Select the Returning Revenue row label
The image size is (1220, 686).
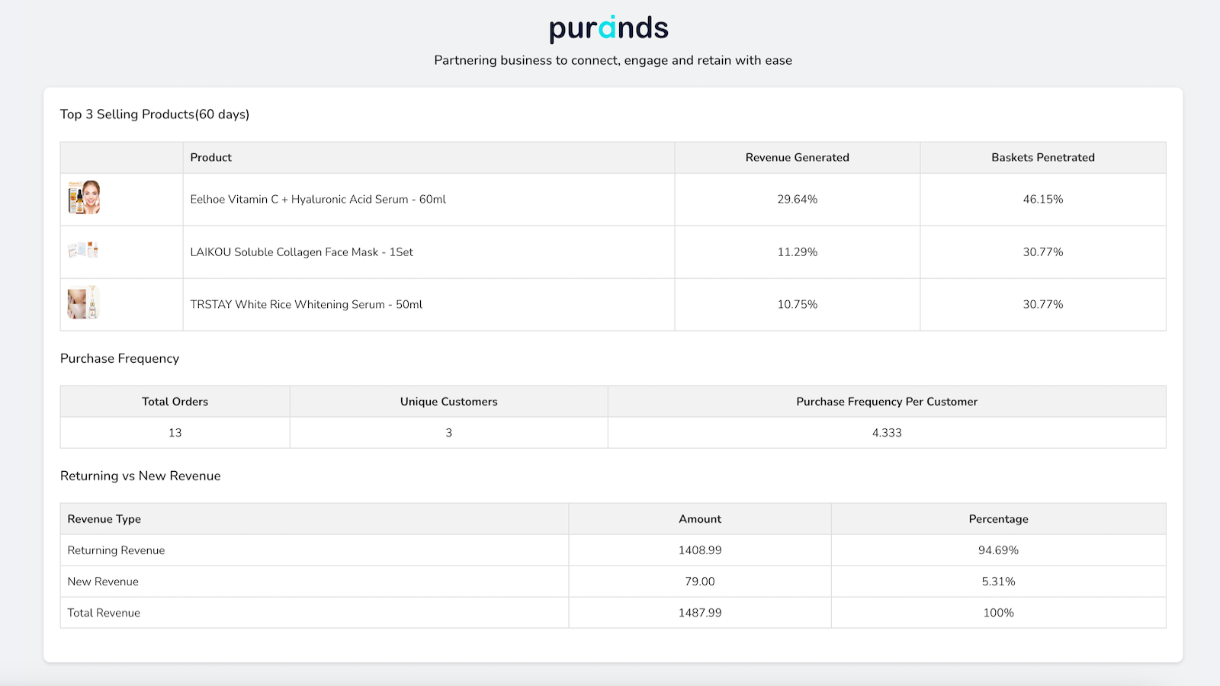[x=116, y=550]
